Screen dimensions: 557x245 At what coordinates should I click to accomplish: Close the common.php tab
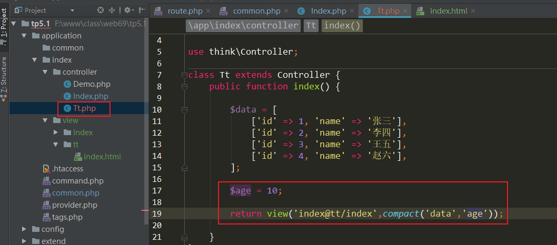pos(286,11)
